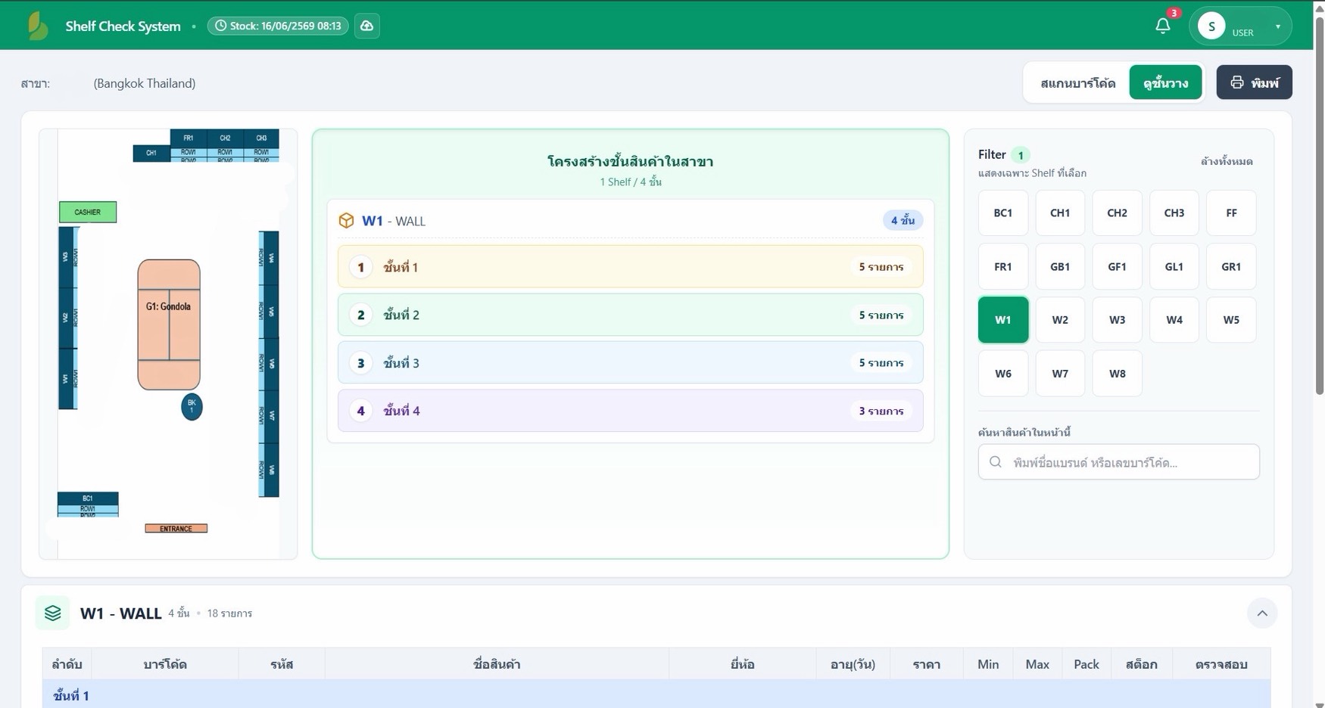1325x708 pixels.
Task: Toggle the CH3 filter chip
Action: coord(1174,213)
